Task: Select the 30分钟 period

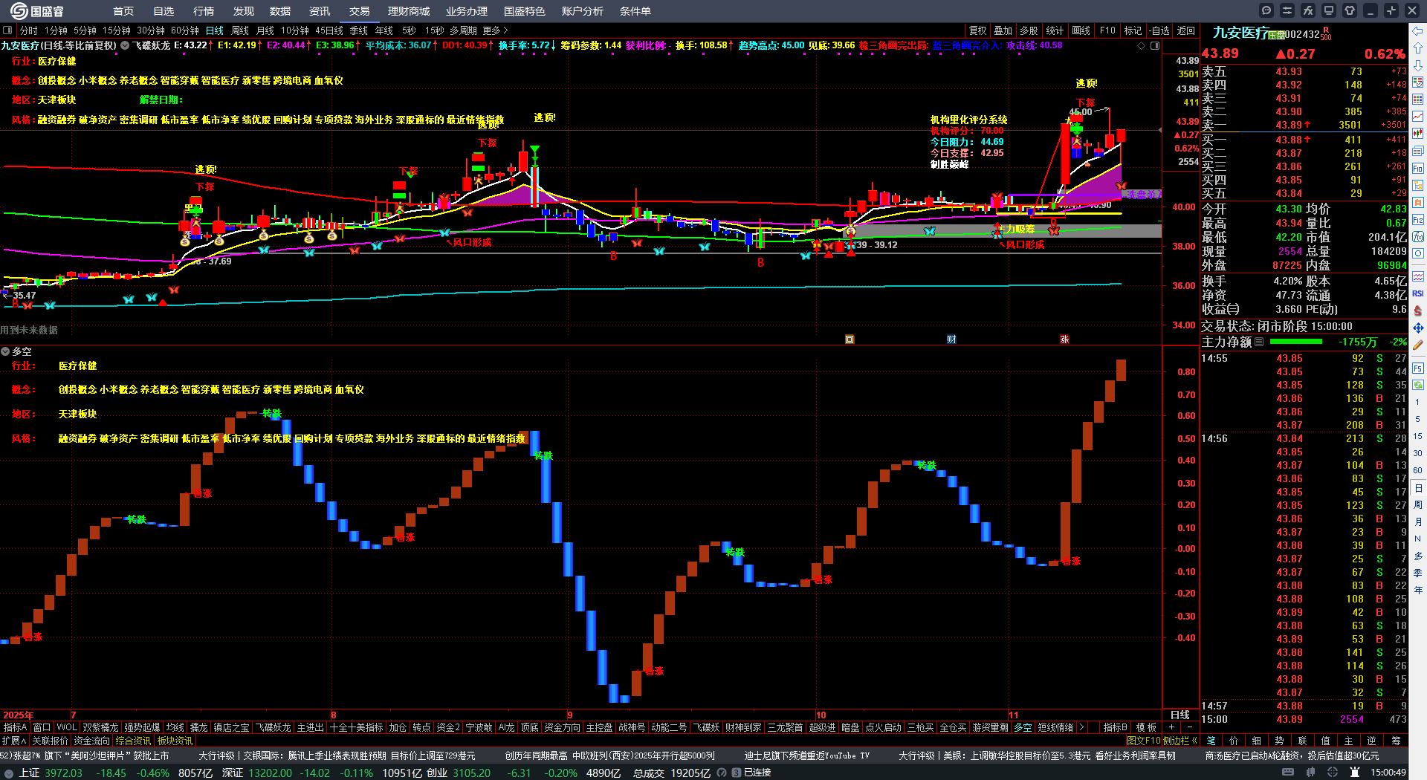Action: [x=151, y=30]
